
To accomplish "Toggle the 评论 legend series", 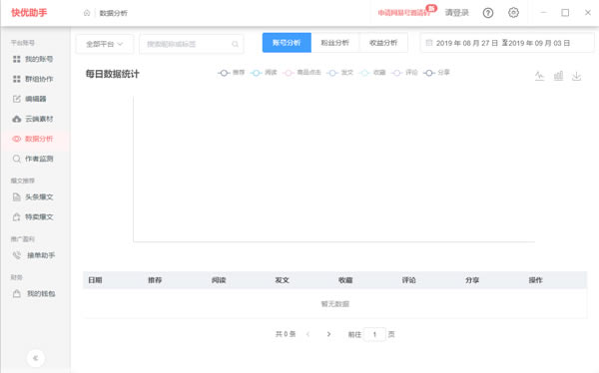I will [x=405, y=73].
